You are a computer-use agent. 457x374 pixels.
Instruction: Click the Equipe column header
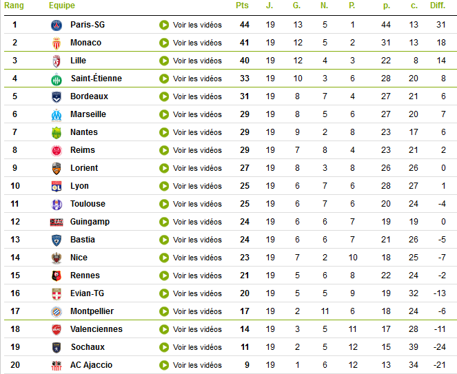(x=62, y=6)
